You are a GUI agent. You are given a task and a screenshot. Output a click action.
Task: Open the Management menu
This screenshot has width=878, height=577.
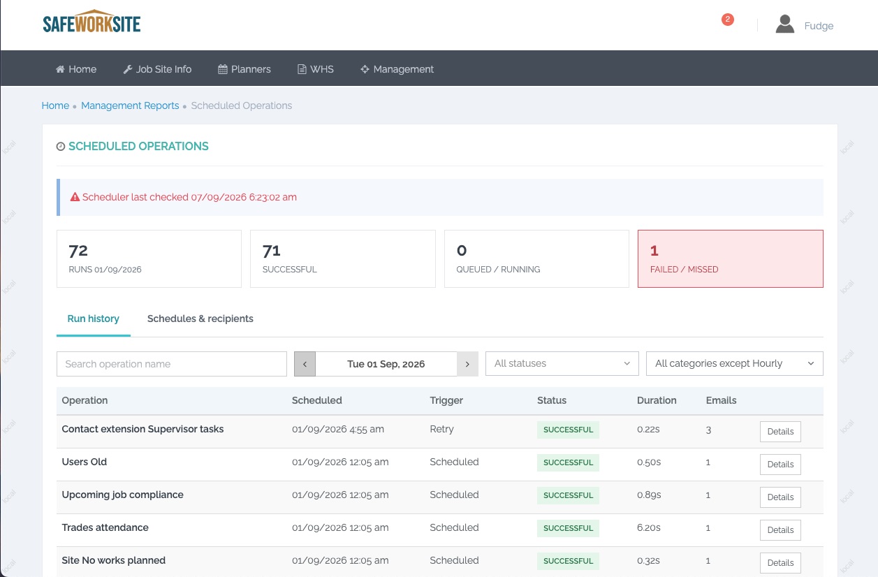[397, 69]
